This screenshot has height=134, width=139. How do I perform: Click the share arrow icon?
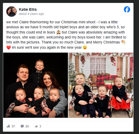(x=36, y=126)
